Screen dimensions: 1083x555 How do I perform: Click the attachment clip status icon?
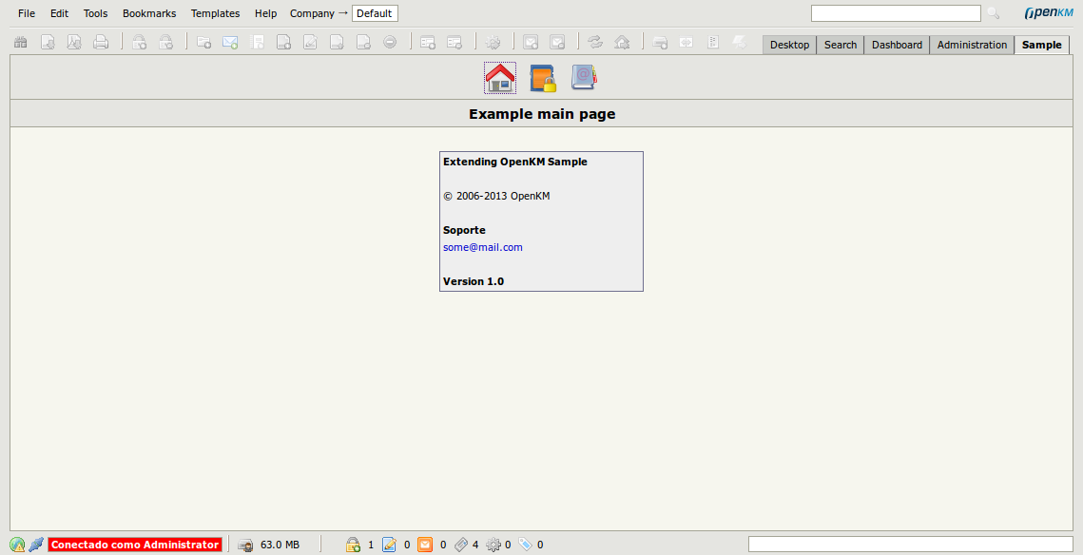click(461, 545)
